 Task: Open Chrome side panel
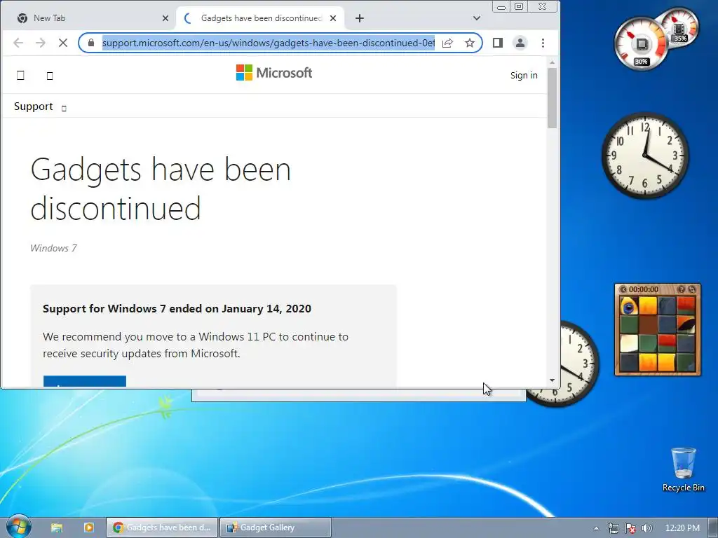[498, 43]
